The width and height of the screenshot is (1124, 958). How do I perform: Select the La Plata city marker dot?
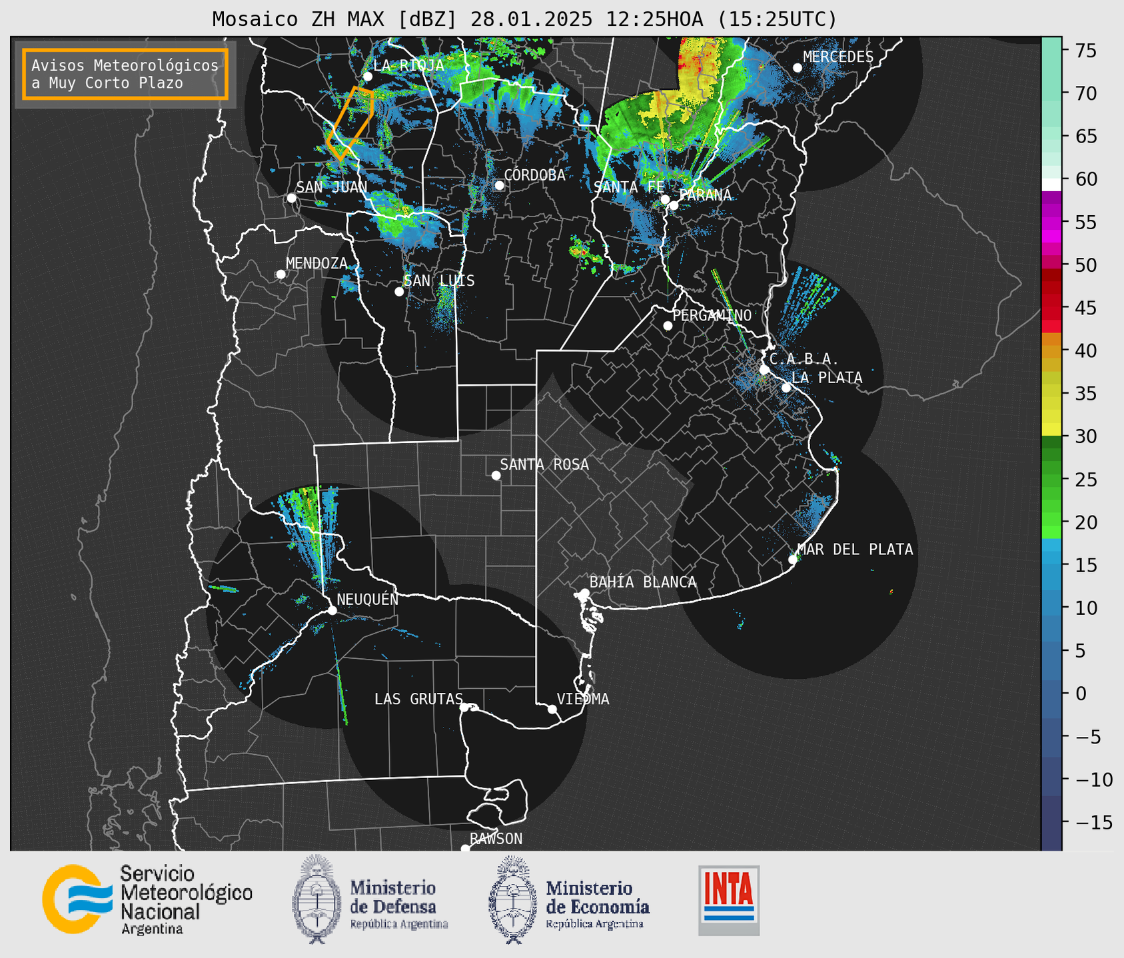786,388
